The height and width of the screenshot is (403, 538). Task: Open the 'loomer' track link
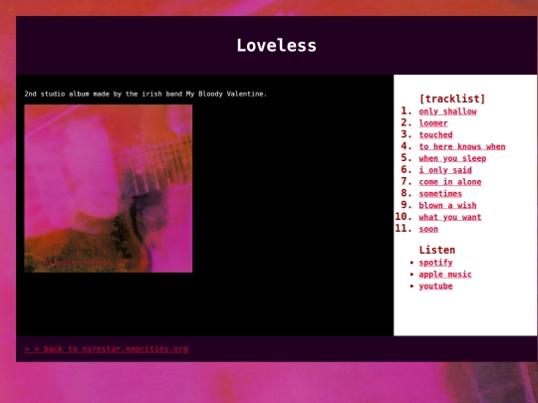coord(433,123)
